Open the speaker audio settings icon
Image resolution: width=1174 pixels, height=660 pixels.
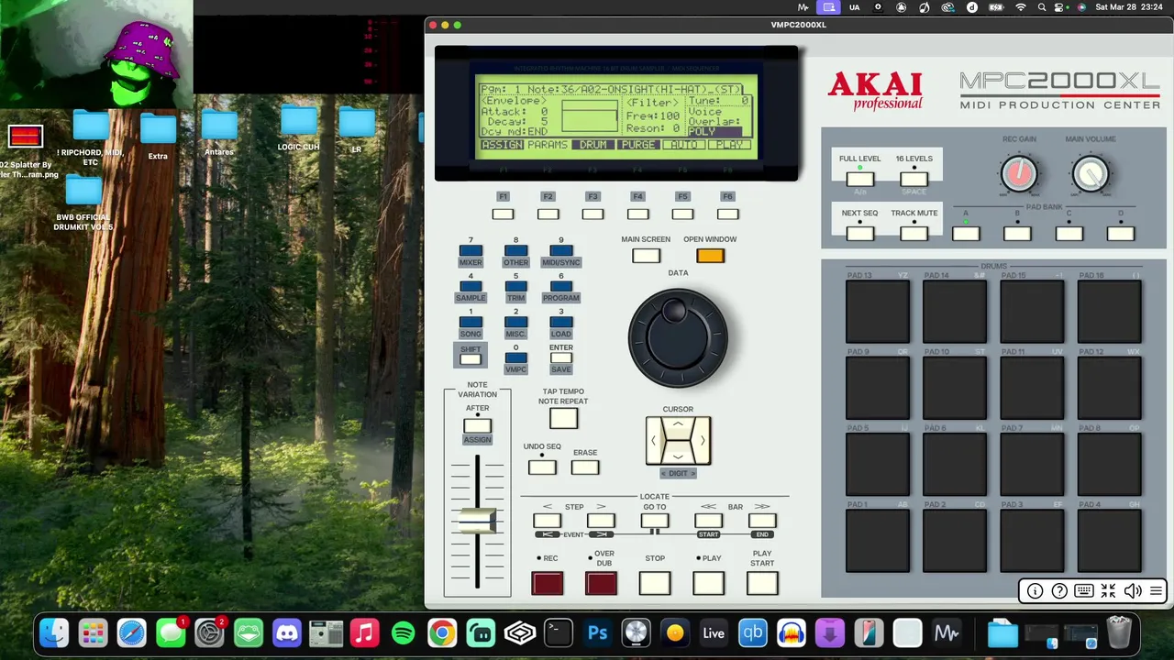click(x=1133, y=591)
